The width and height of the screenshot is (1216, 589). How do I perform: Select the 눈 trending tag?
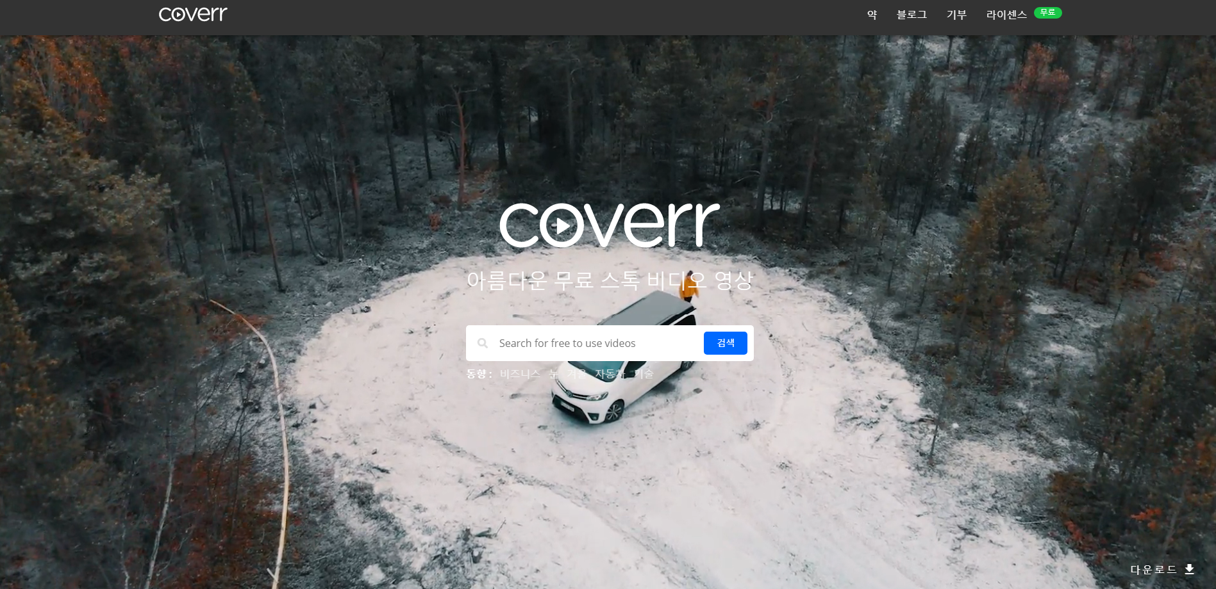[x=554, y=374]
